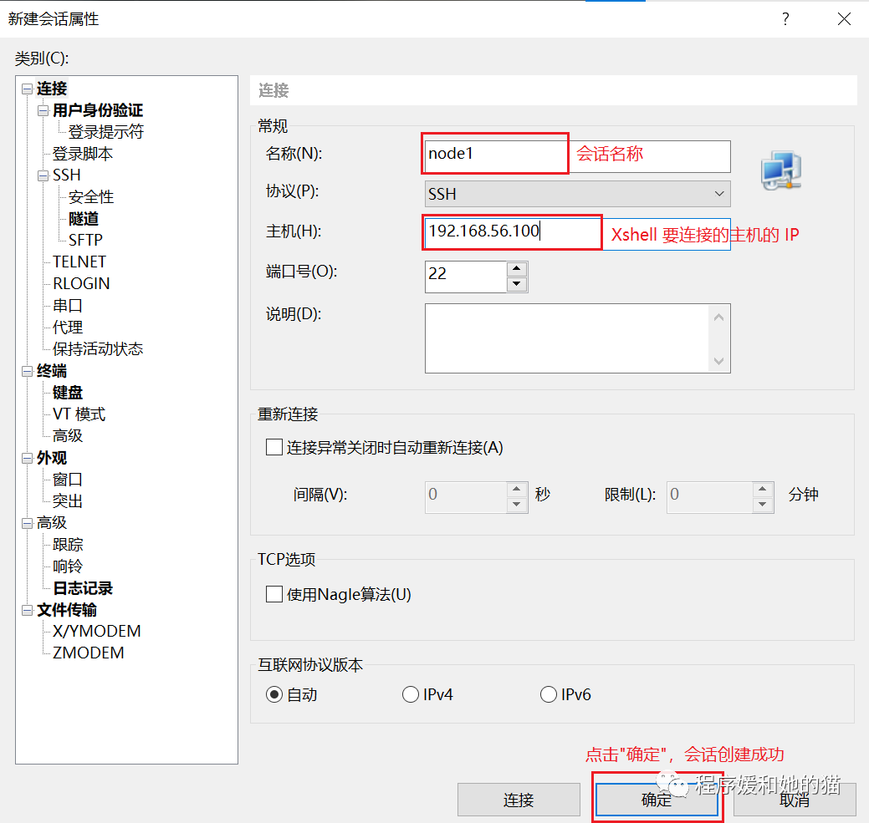Select the IPv6 radio button
Image resolution: width=869 pixels, height=823 pixels.
coord(548,694)
